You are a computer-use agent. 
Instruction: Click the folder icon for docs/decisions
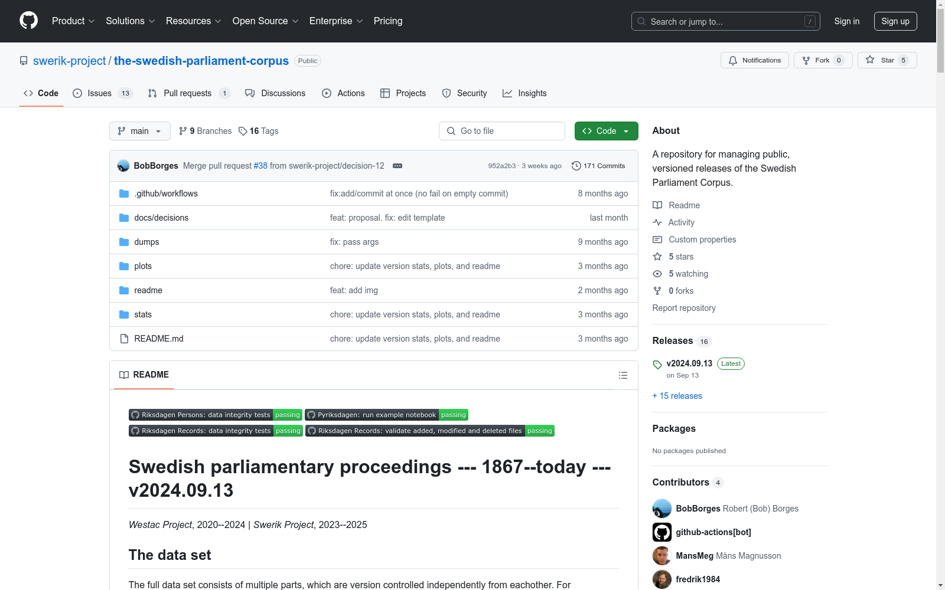124,218
